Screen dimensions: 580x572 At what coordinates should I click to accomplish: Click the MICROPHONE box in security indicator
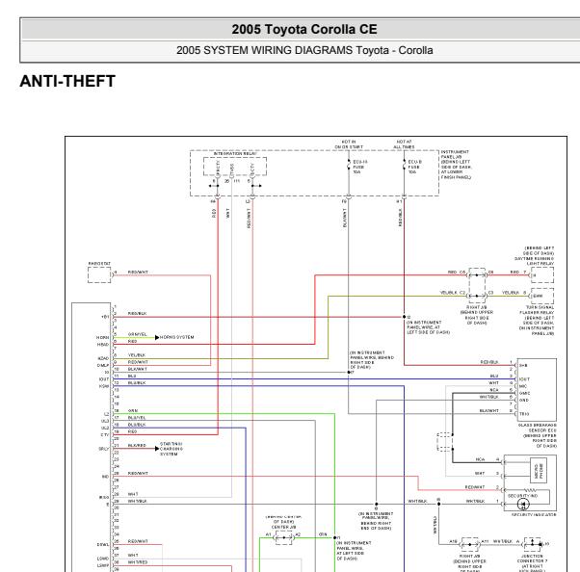(x=539, y=471)
